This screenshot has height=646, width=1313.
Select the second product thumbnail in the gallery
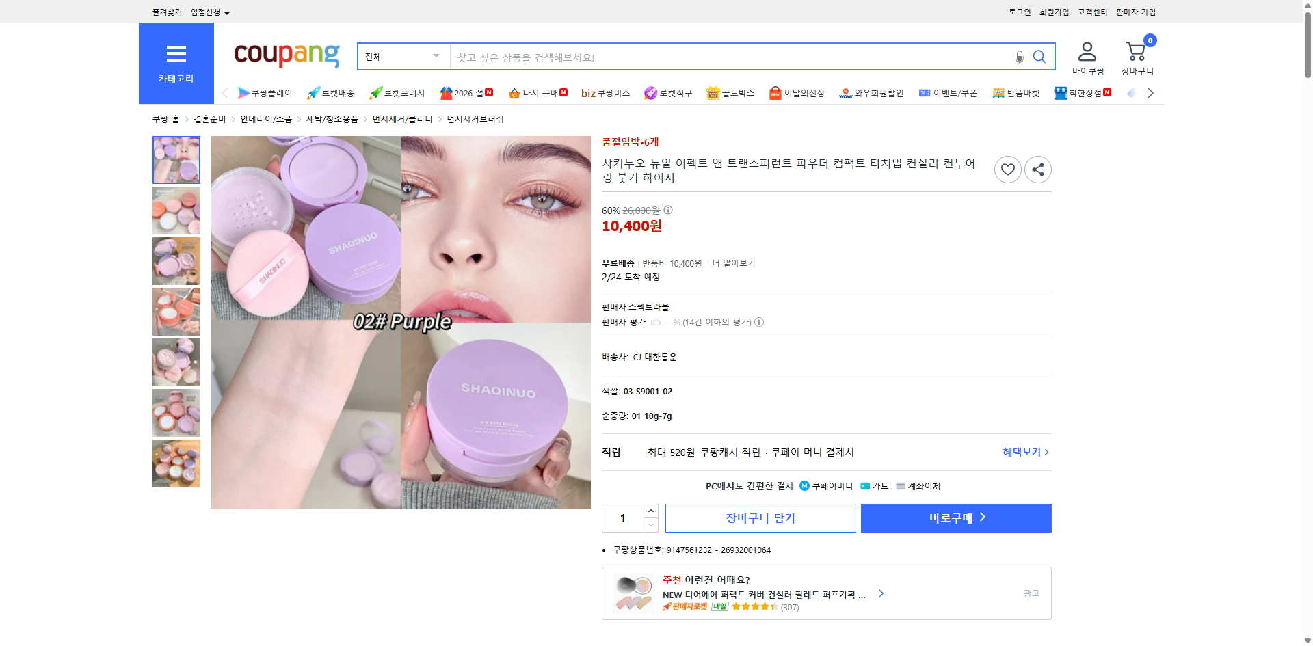176,211
